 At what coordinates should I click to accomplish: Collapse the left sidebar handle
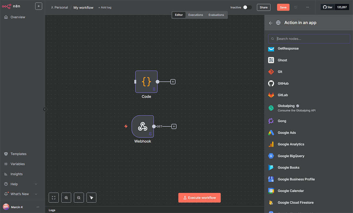click(x=45, y=109)
